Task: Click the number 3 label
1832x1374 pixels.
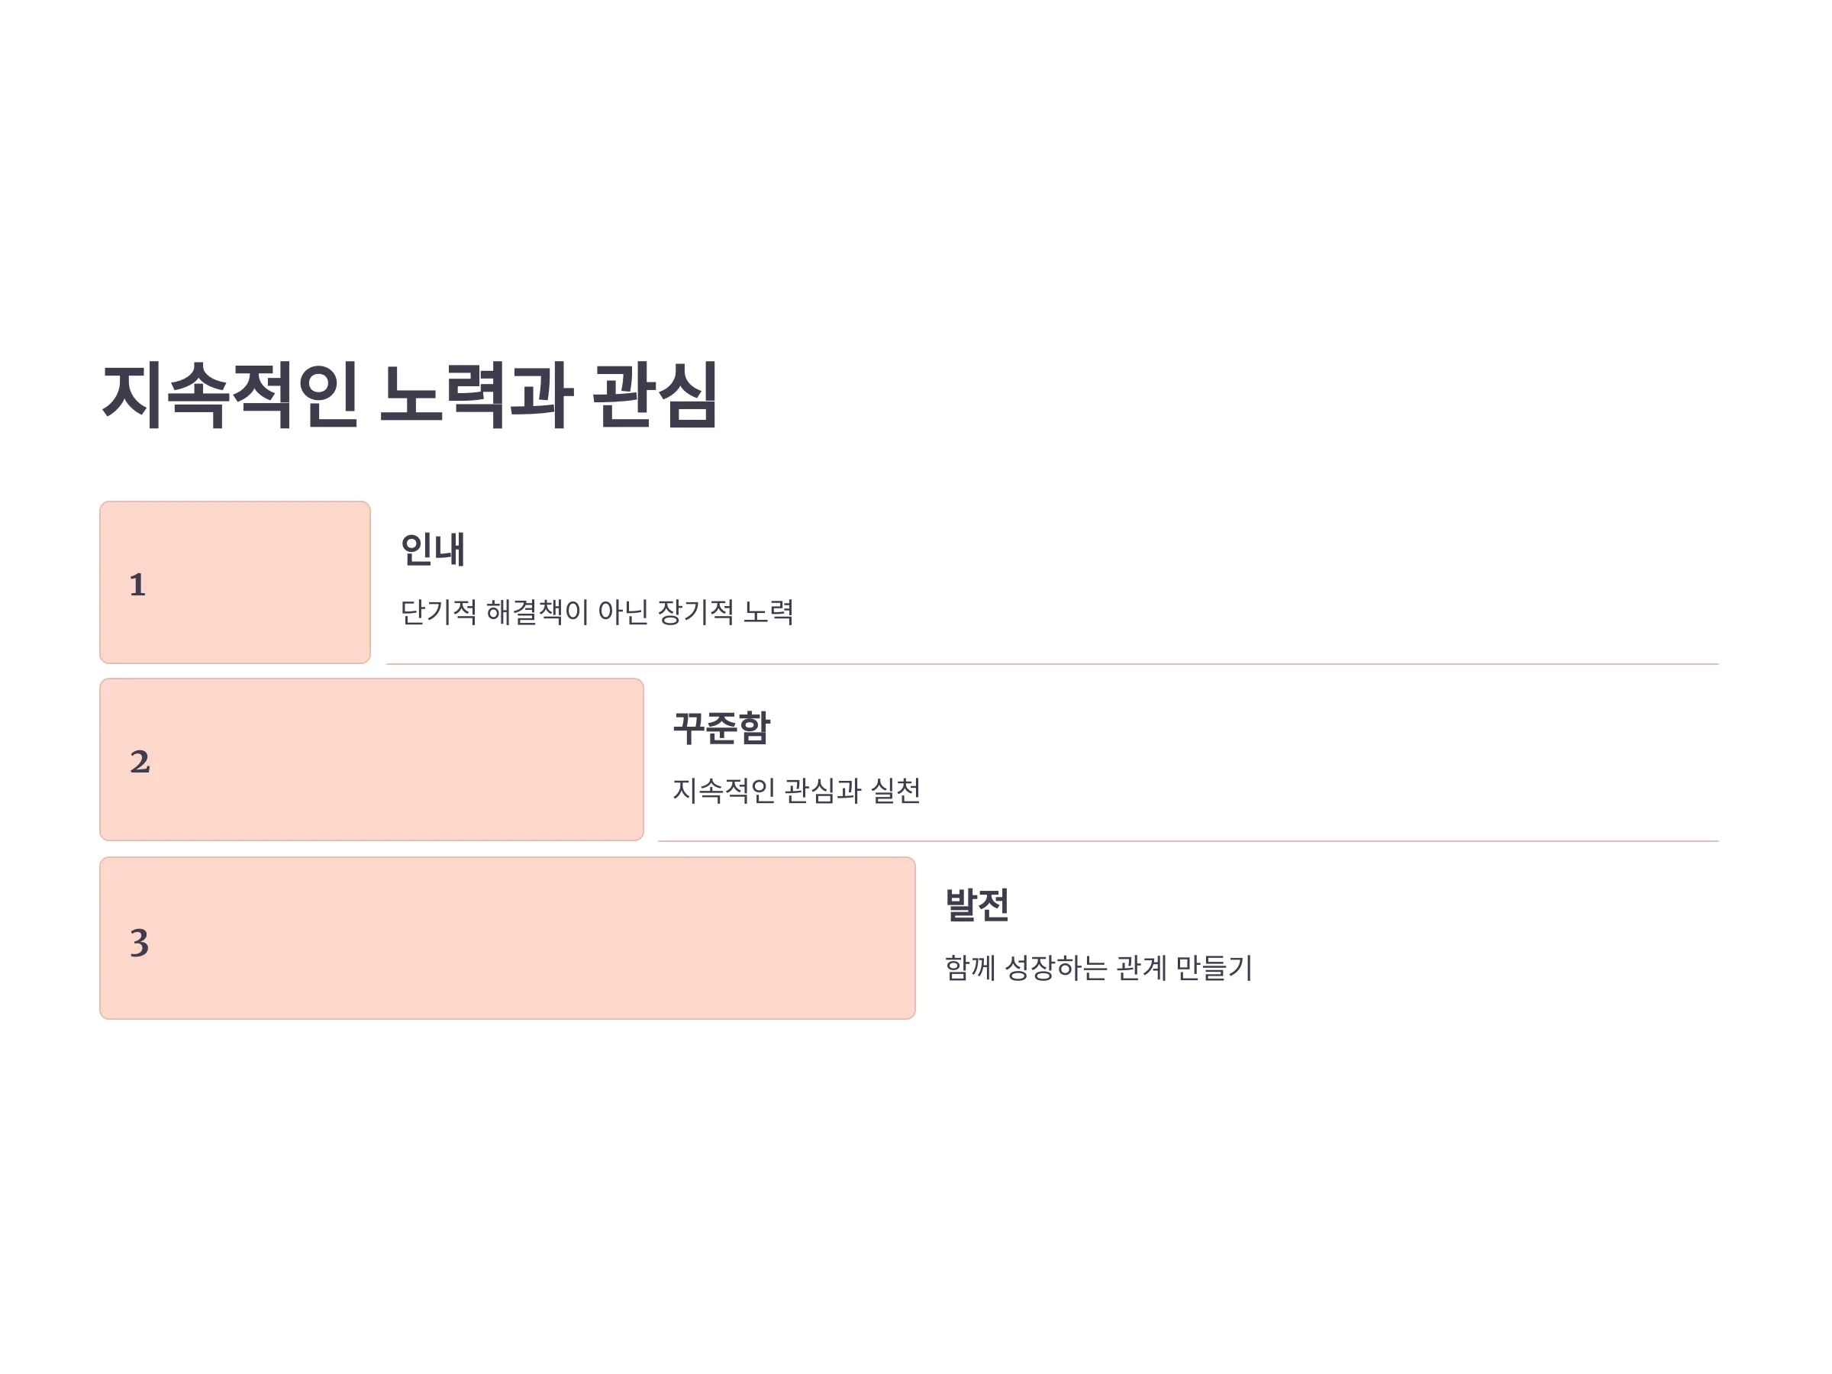Action: [139, 943]
